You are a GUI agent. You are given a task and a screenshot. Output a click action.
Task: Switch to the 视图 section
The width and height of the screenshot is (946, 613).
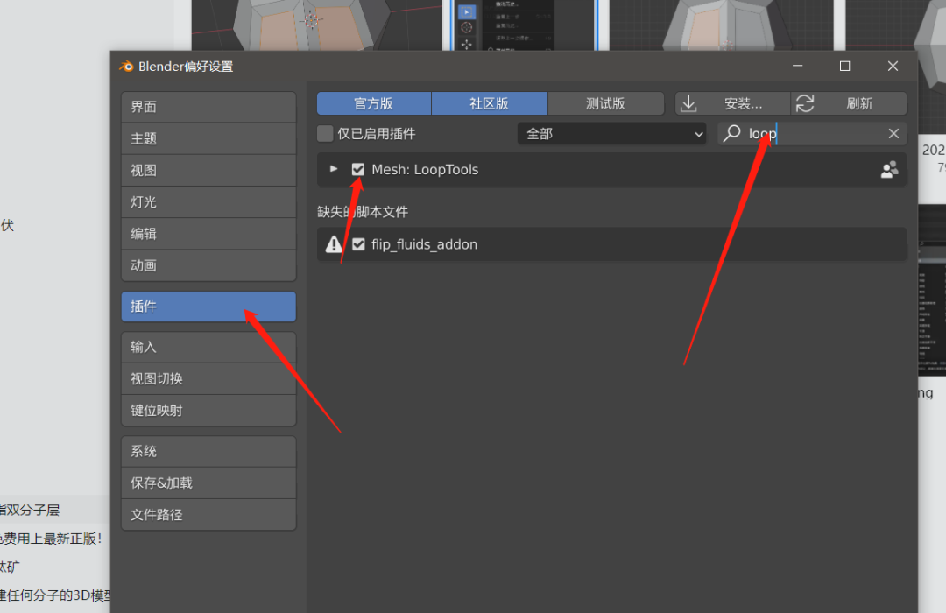click(208, 170)
